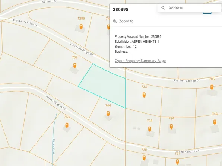Select the map marker at 705
The width and height of the screenshot is (222, 166).
[212, 87]
